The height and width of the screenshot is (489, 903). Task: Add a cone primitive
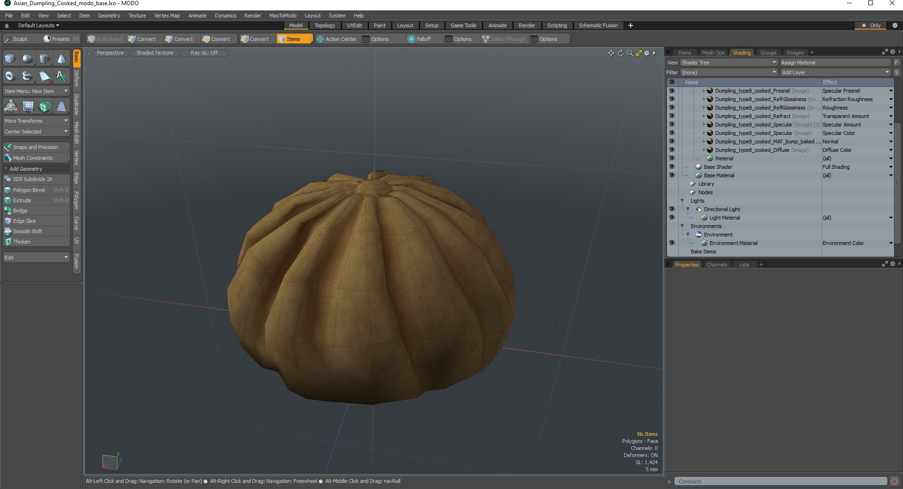coord(61,59)
